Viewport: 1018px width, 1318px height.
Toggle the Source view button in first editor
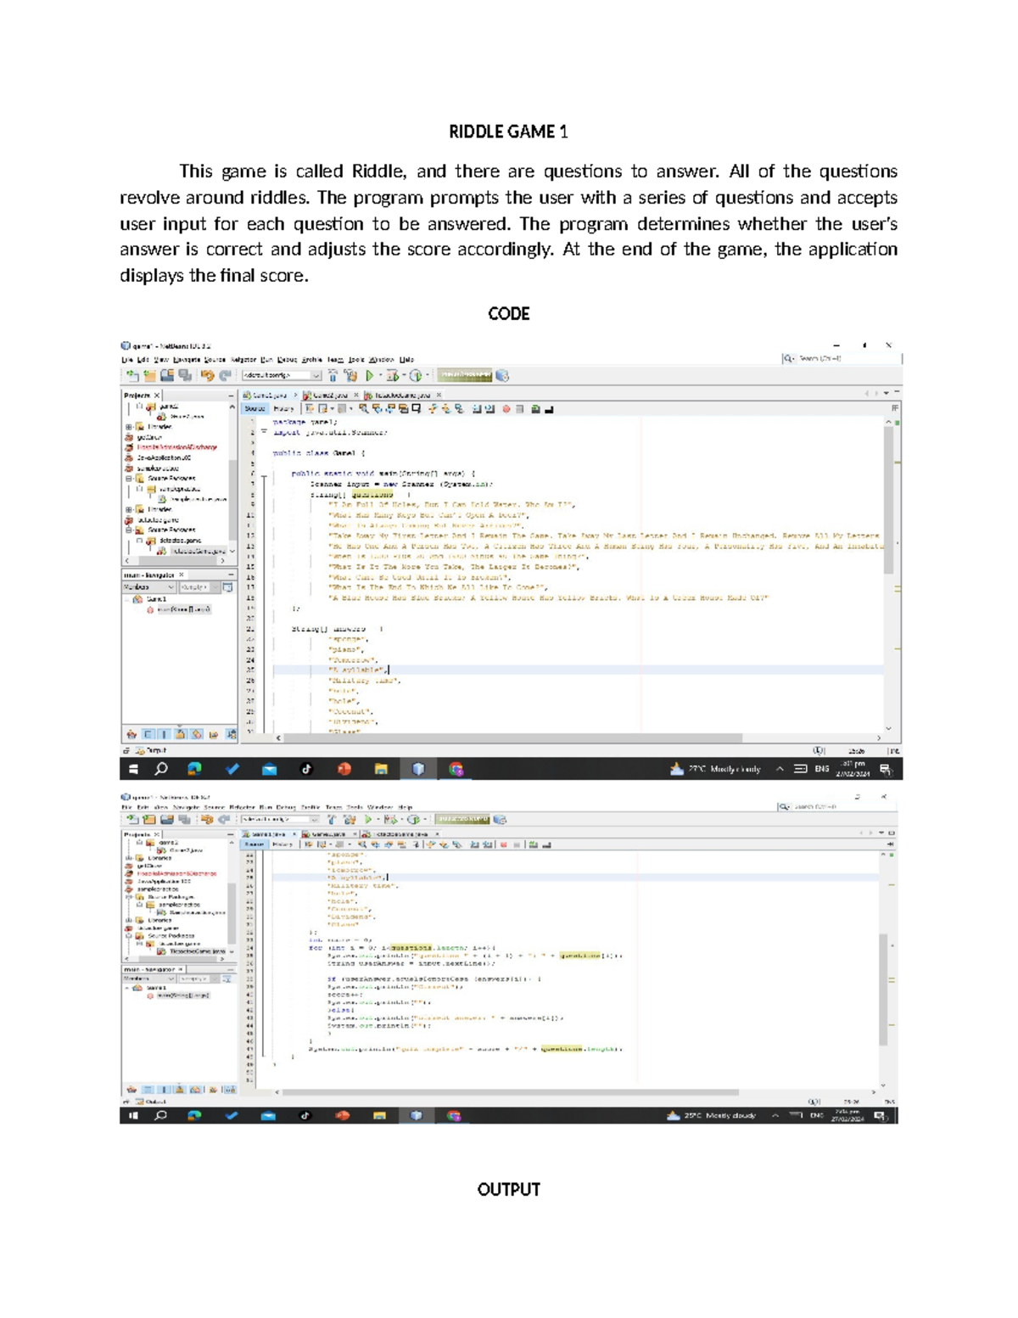point(255,409)
